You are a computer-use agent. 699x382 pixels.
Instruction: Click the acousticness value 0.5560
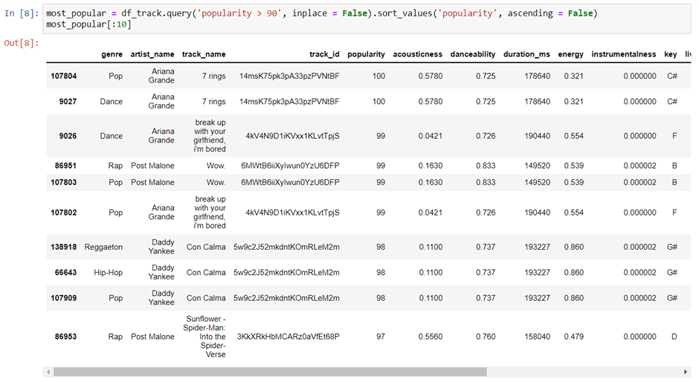431,337
